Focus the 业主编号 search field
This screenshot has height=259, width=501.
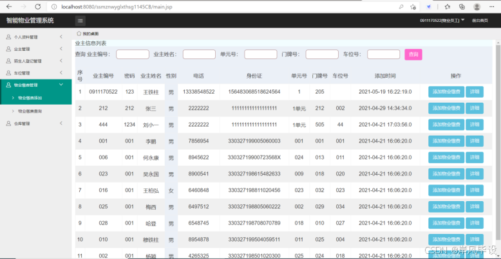click(x=133, y=54)
